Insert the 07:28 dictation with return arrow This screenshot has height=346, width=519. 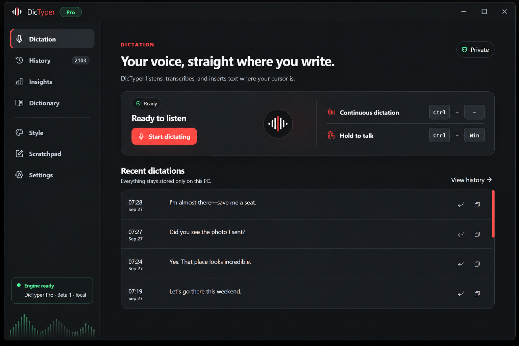click(461, 205)
